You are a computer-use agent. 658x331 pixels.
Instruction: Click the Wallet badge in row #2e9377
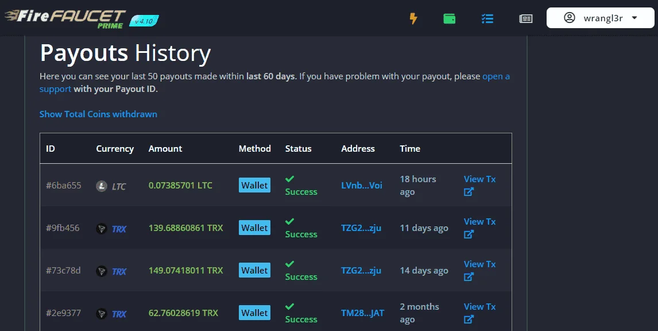[254, 313]
